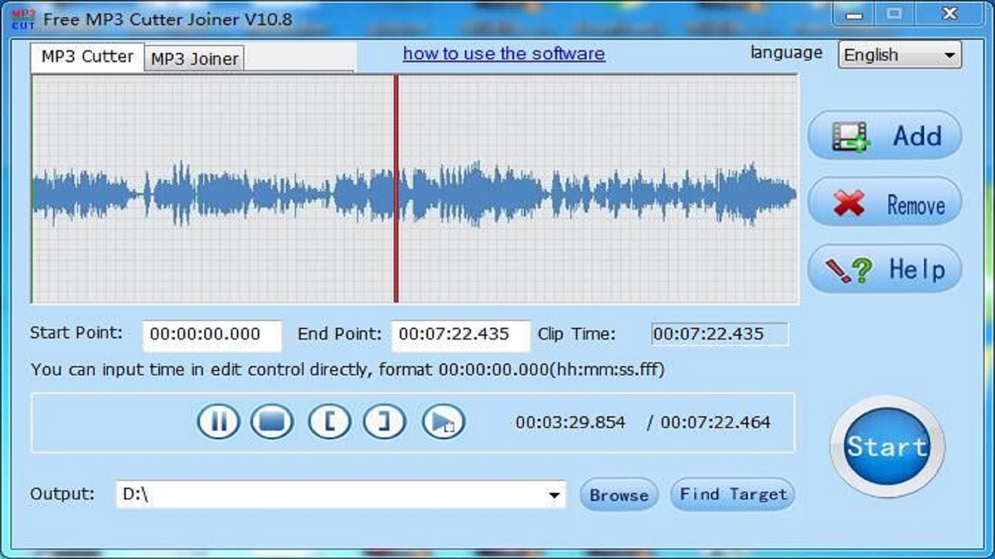
Task: Click the Pause playback button
Action: (x=218, y=422)
